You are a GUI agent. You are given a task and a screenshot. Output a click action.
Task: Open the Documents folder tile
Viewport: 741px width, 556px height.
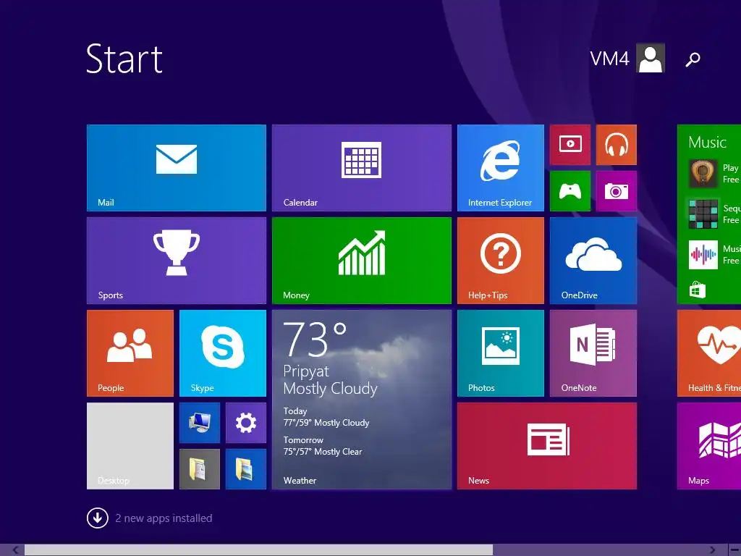tap(200, 469)
